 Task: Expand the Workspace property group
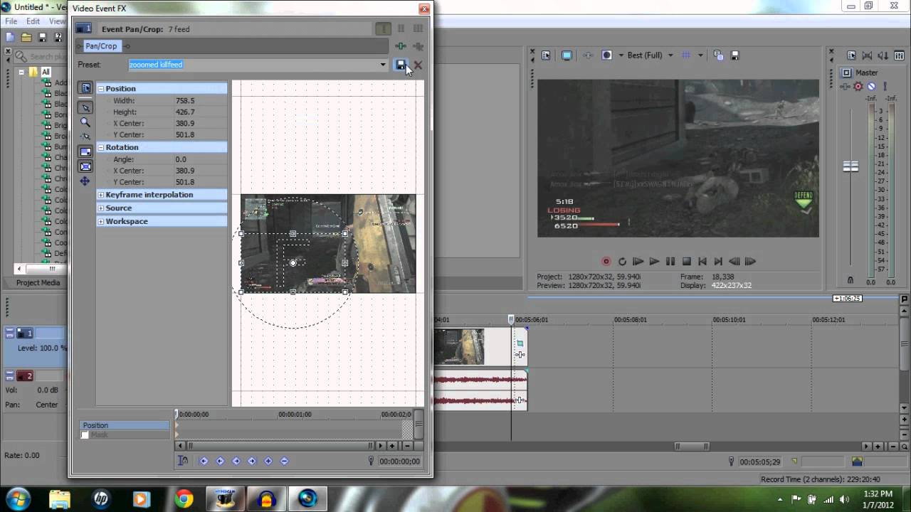click(101, 222)
